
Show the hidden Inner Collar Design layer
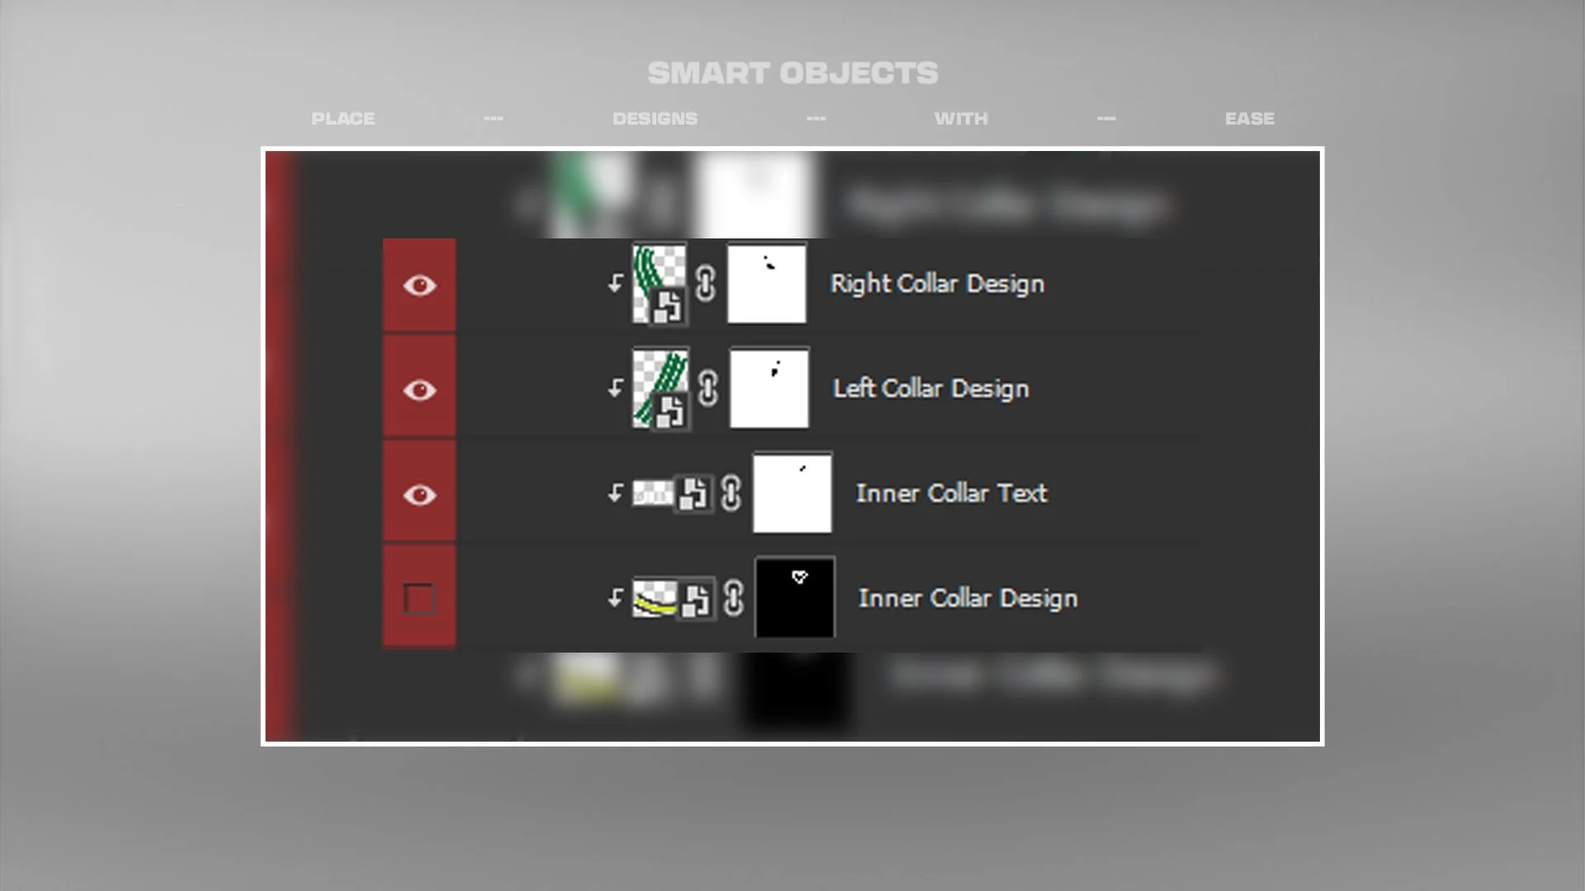point(419,599)
